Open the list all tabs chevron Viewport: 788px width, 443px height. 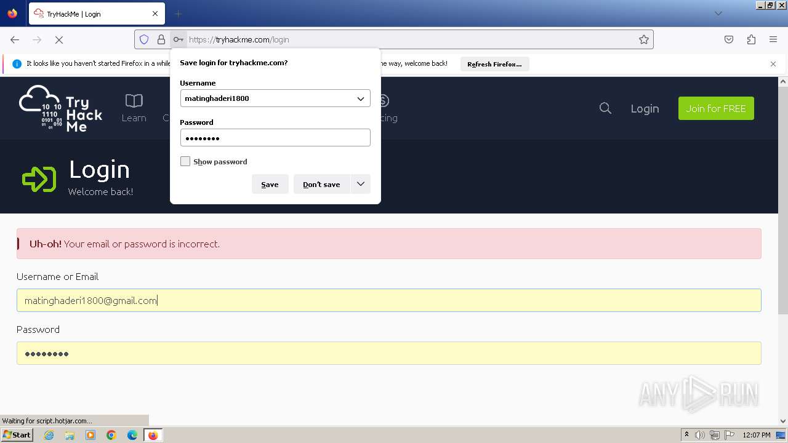click(718, 14)
